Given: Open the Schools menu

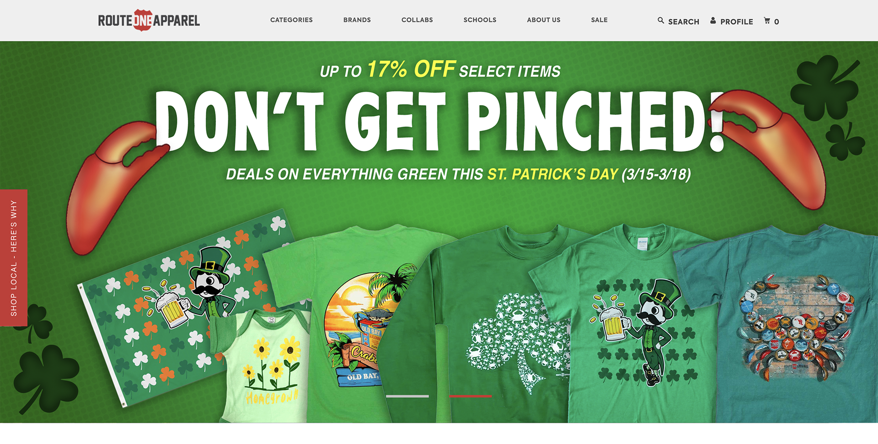Looking at the screenshot, I should pyautogui.click(x=480, y=20).
